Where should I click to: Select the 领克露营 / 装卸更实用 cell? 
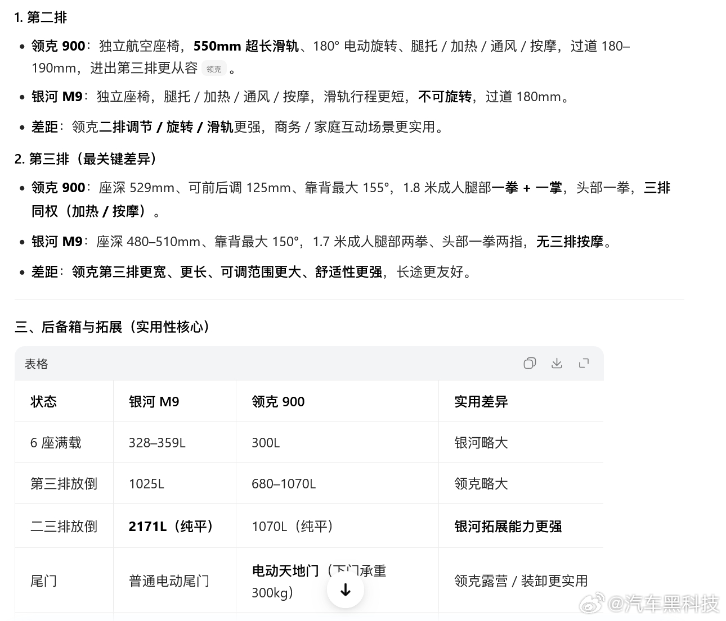(521, 581)
